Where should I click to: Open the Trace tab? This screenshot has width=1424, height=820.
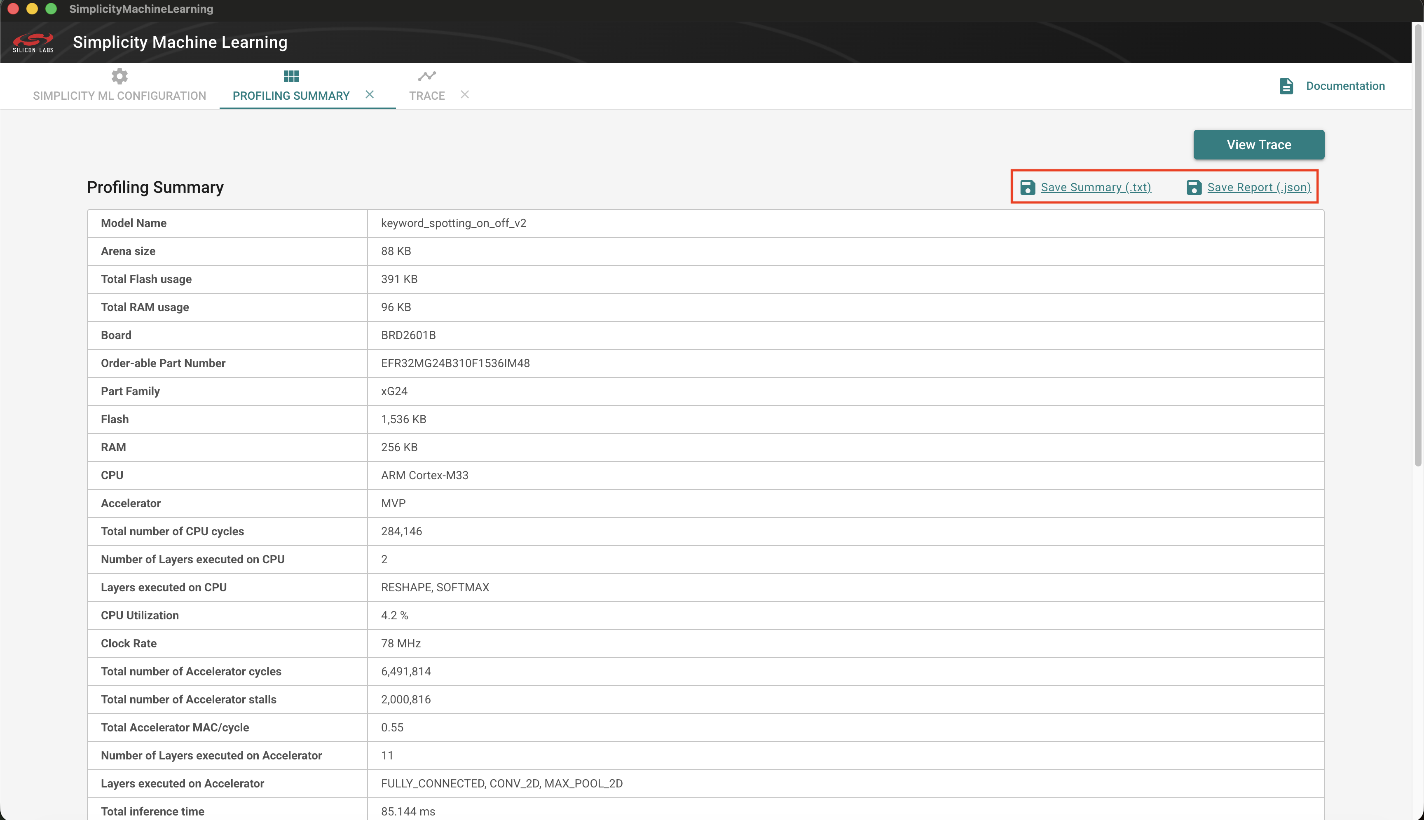point(427,96)
